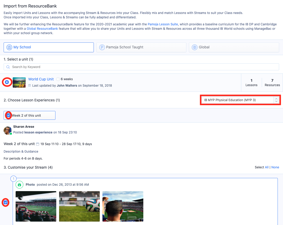Click the green Photo post icon
The width and height of the screenshot is (283, 225).
(x=19, y=185)
